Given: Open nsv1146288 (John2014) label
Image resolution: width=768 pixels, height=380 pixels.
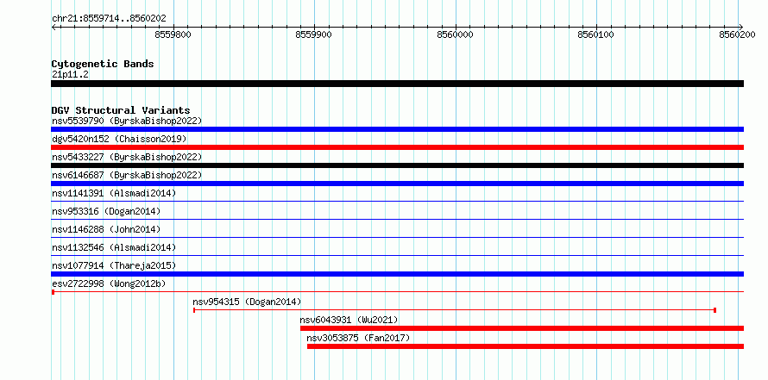Looking at the screenshot, I should pos(106,229).
